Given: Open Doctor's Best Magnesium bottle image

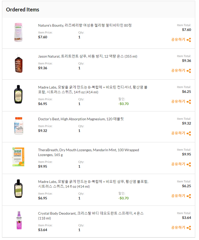Looking at the screenshot, I should tap(18, 126).
